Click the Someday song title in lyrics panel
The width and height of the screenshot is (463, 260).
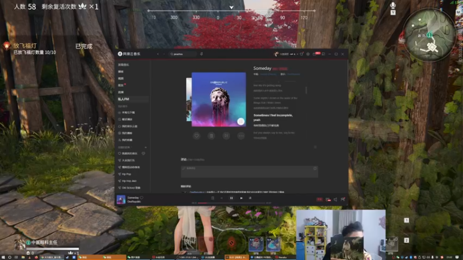click(262, 68)
